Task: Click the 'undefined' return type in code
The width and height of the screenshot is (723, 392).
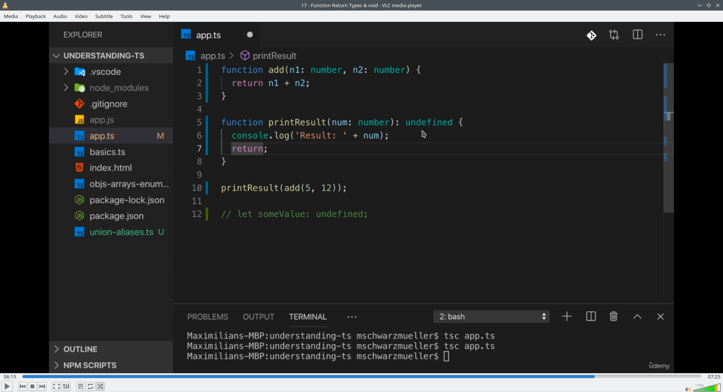Action: (429, 122)
